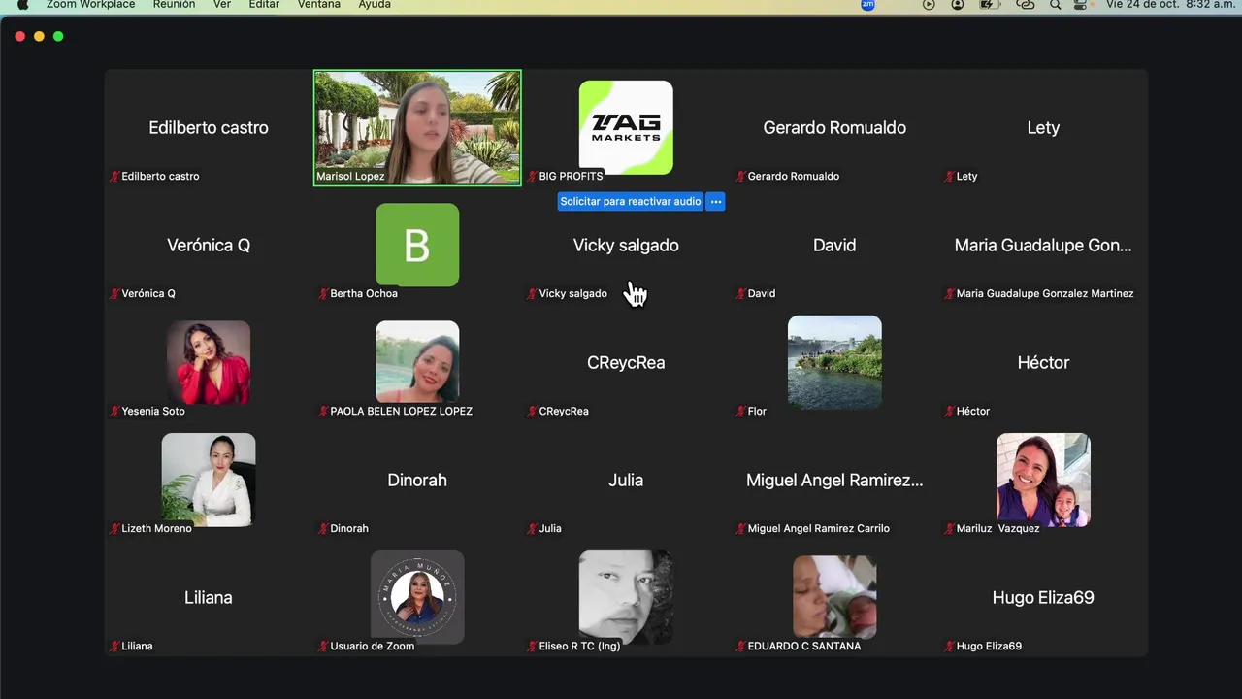Click muted mic icon beside Yesenia Soto
The height and width of the screenshot is (699, 1242).
point(114,412)
